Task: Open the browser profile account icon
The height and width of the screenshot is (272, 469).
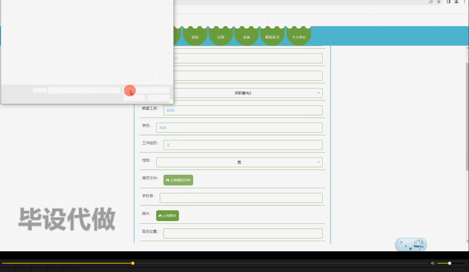Action: [456, 2]
